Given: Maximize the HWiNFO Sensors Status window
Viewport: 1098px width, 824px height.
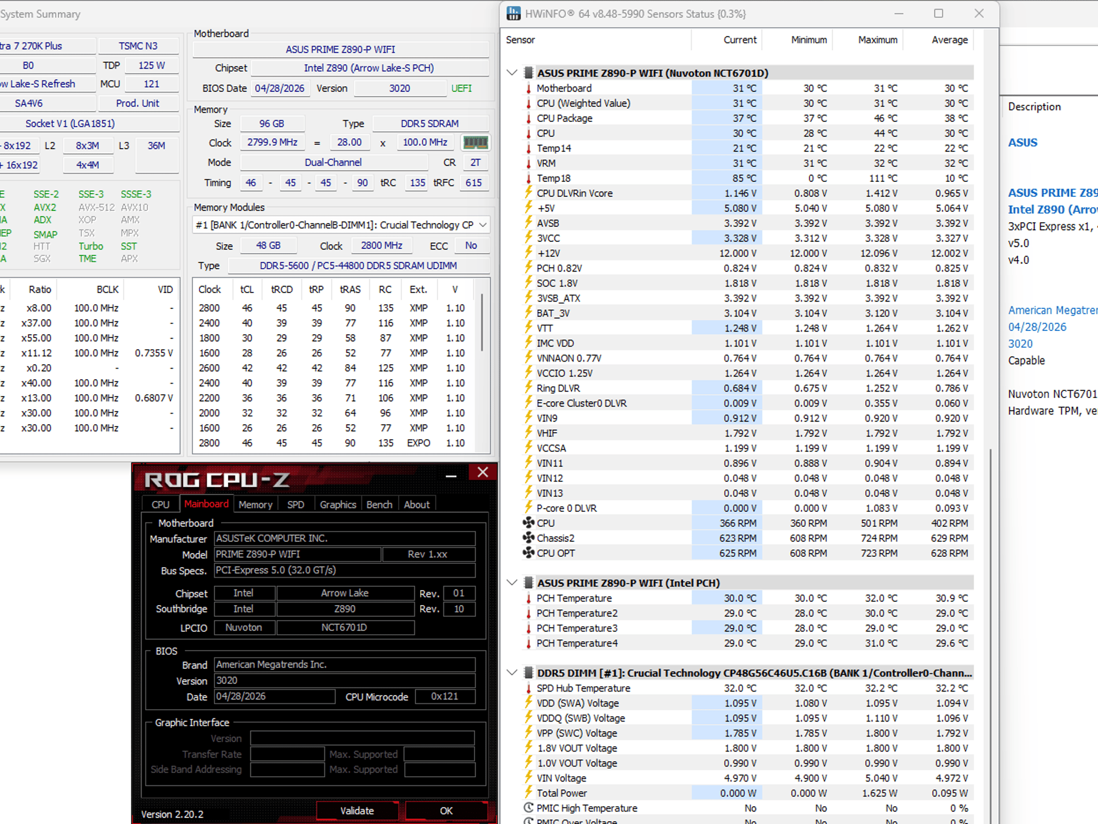Looking at the screenshot, I should click(938, 13).
